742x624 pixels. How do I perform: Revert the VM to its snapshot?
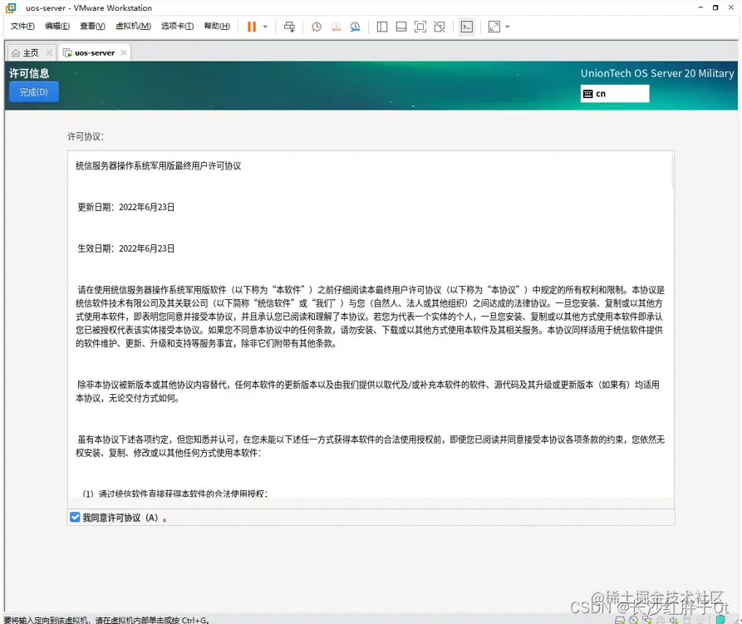pos(335,27)
